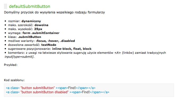Click the "button submitButton disabled" red string

point(45,92)
